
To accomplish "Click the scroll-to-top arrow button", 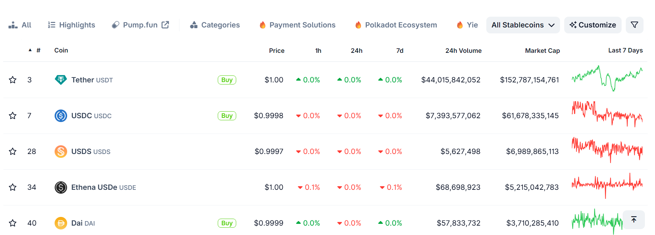I will (x=633, y=220).
